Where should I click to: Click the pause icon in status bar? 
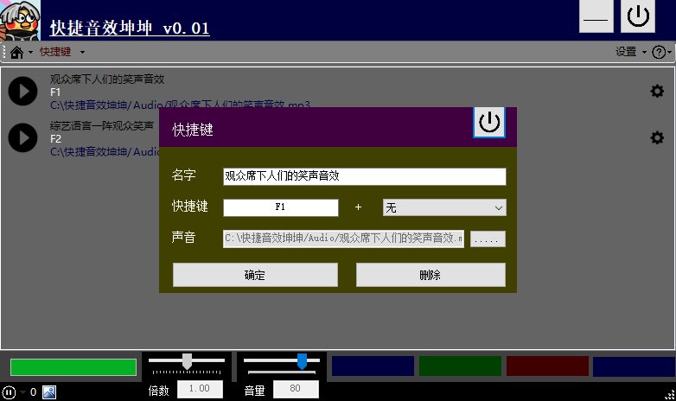coord(9,392)
